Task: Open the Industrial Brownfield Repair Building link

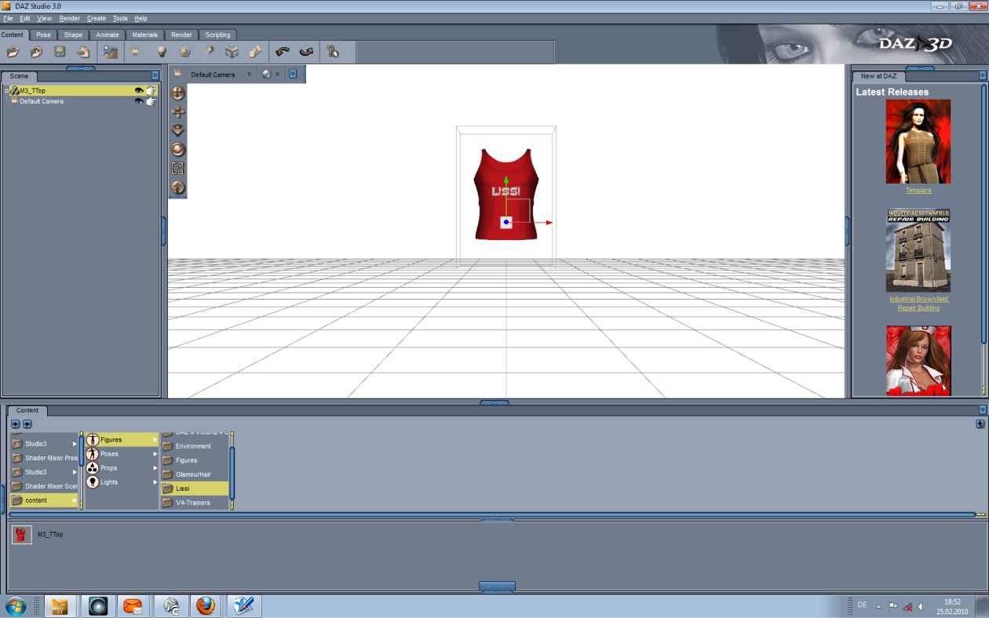Action: pyautogui.click(x=918, y=304)
